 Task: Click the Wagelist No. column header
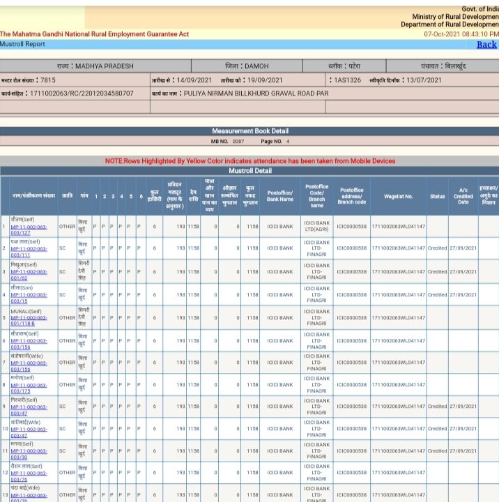click(399, 196)
